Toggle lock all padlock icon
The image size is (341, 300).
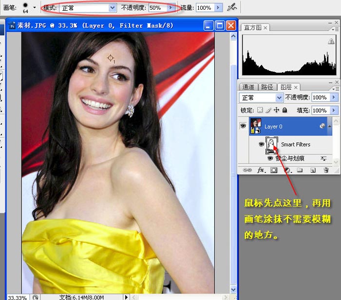click(x=284, y=110)
